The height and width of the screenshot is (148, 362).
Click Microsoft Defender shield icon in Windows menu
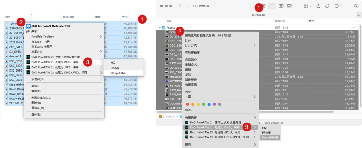[28, 26]
